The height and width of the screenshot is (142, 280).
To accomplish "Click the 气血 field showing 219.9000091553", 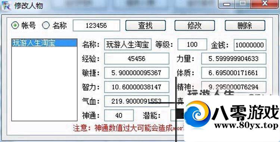I will click(137, 101).
